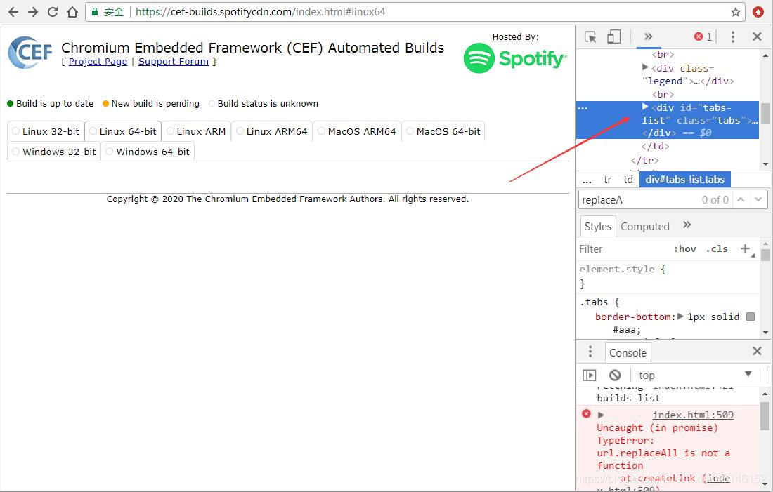Open the top execution context dropdown

(x=695, y=375)
